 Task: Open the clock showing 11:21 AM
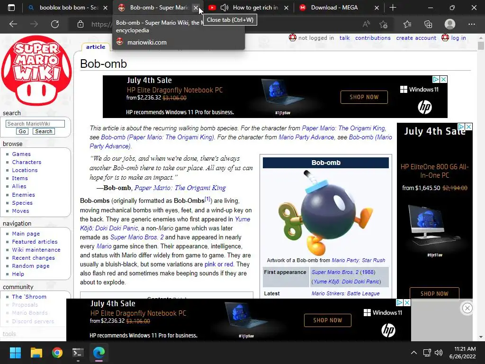[462, 353]
